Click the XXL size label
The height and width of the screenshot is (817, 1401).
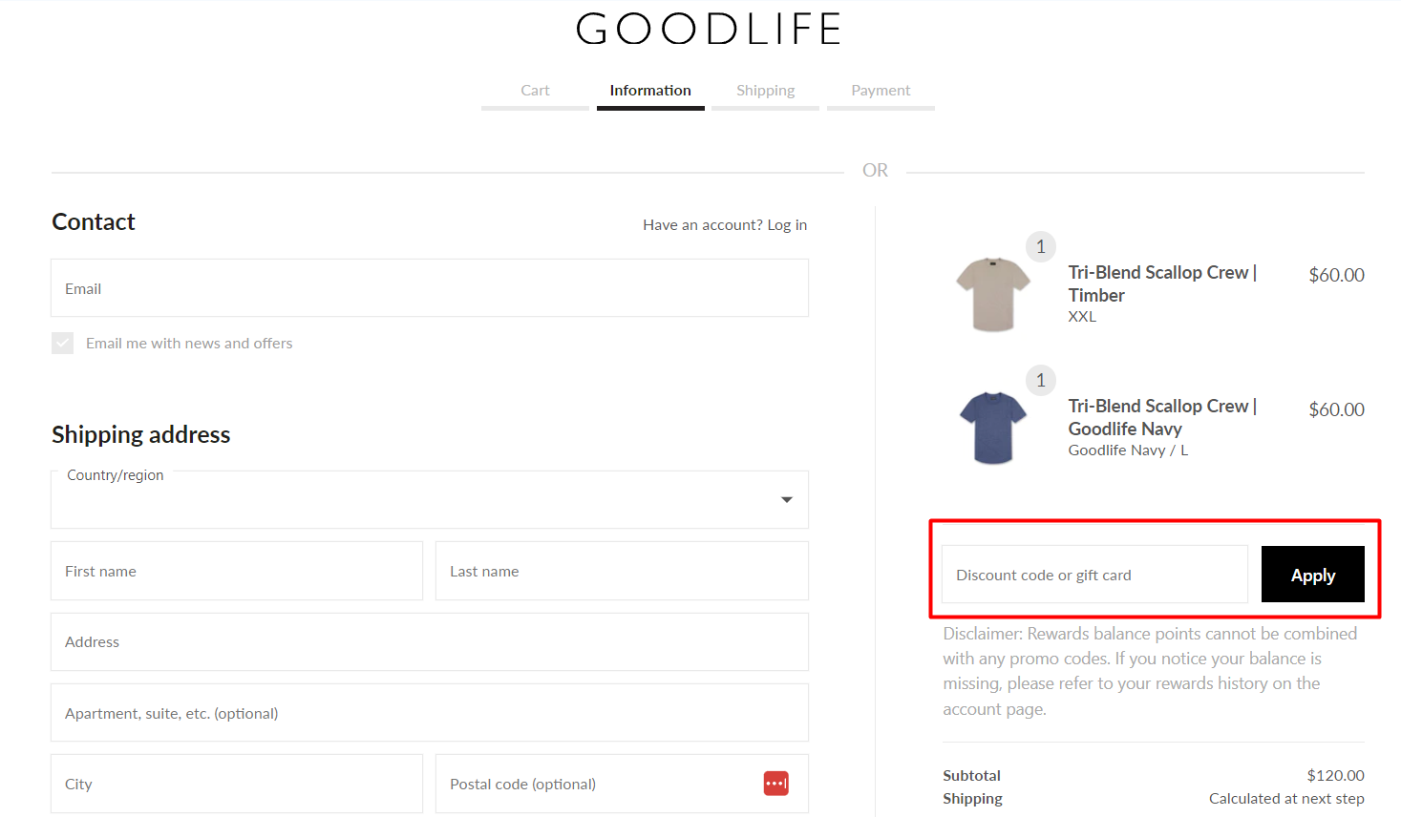[x=1082, y=317]
